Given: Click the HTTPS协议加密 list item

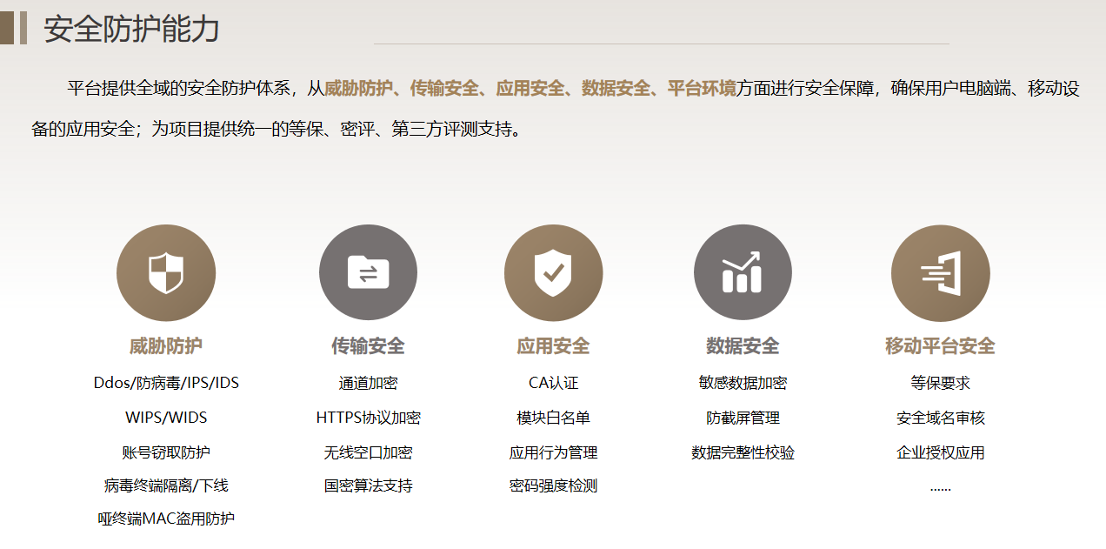Looking at the screenshot, I should pyautogui.click(x=368, y=418).
